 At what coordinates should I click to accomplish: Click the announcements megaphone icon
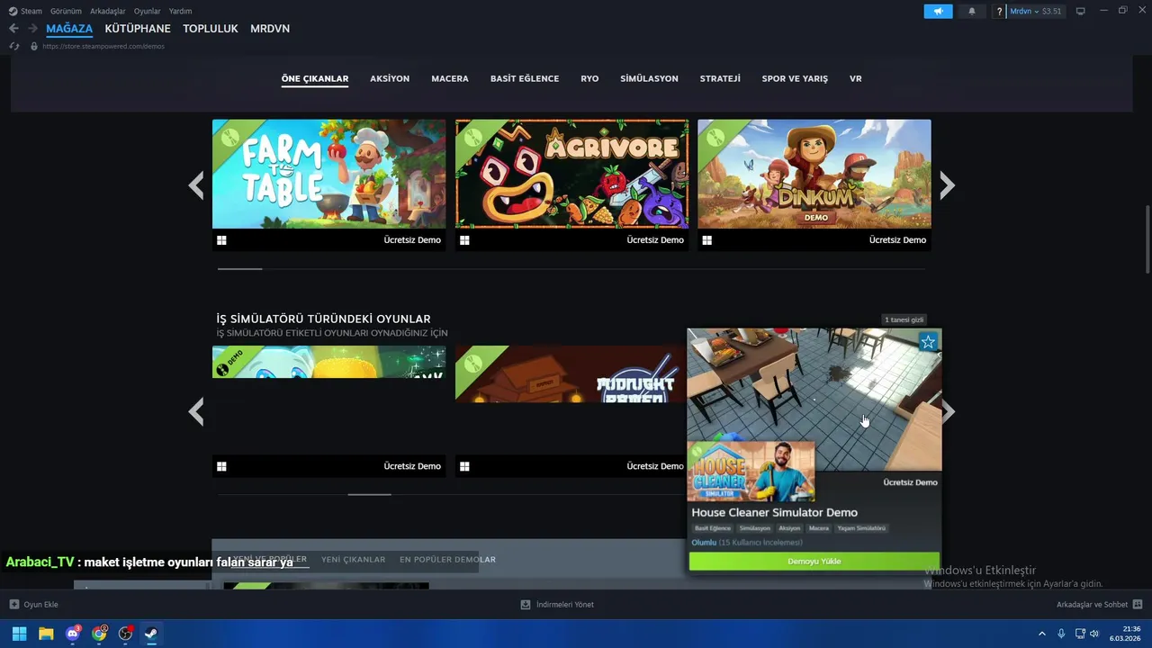[x=938, y=12]
